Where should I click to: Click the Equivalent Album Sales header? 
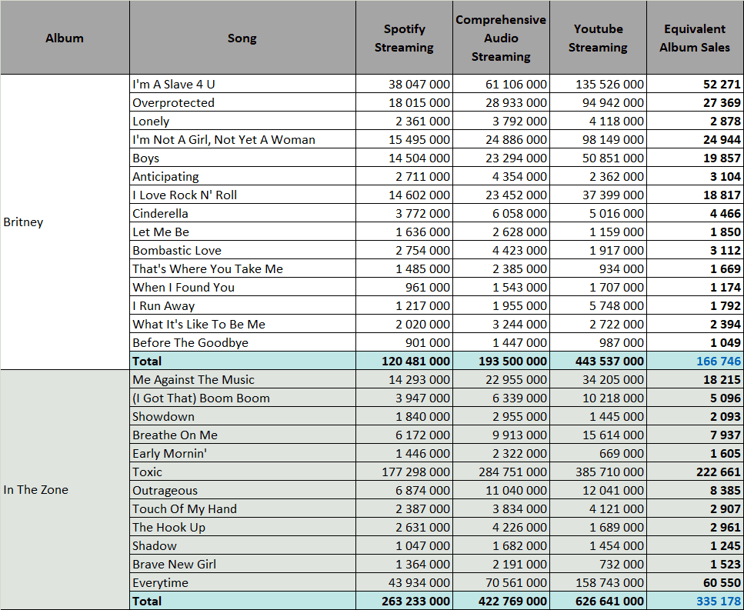[695, 38]
